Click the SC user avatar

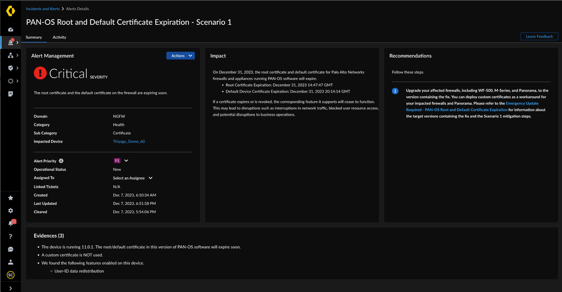[x=11, y=275]
